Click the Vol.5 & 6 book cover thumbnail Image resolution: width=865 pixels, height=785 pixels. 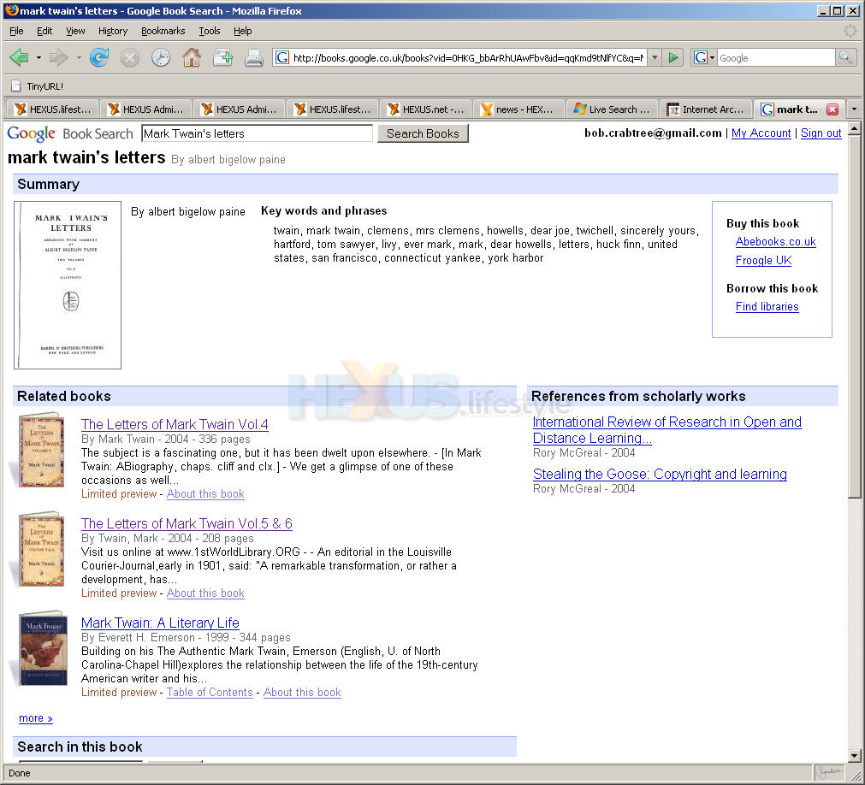coord(41,550)
